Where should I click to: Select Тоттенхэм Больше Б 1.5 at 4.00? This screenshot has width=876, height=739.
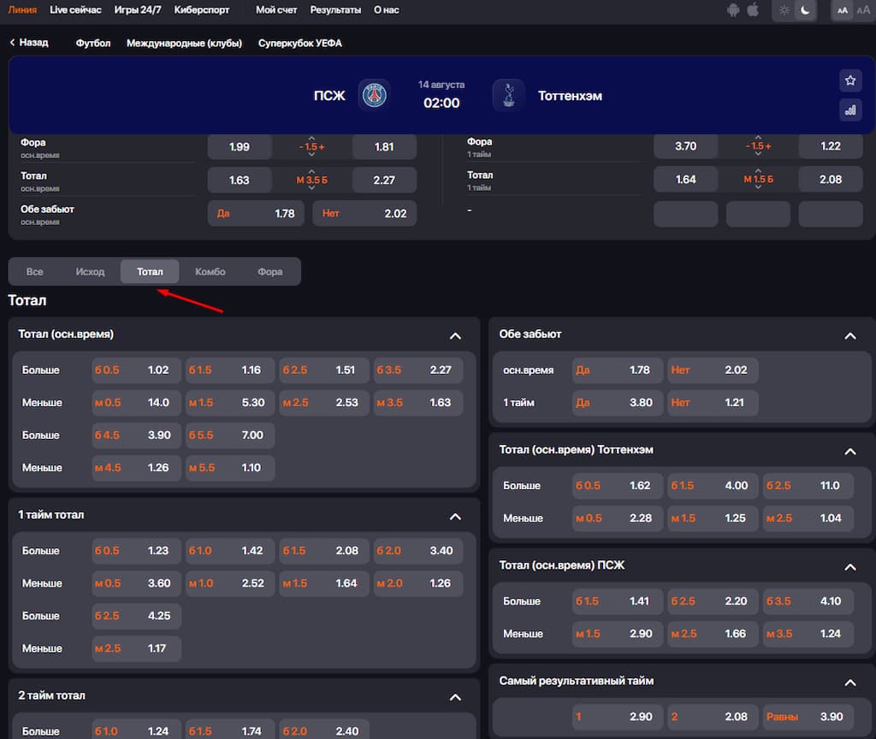click(713, 486)
